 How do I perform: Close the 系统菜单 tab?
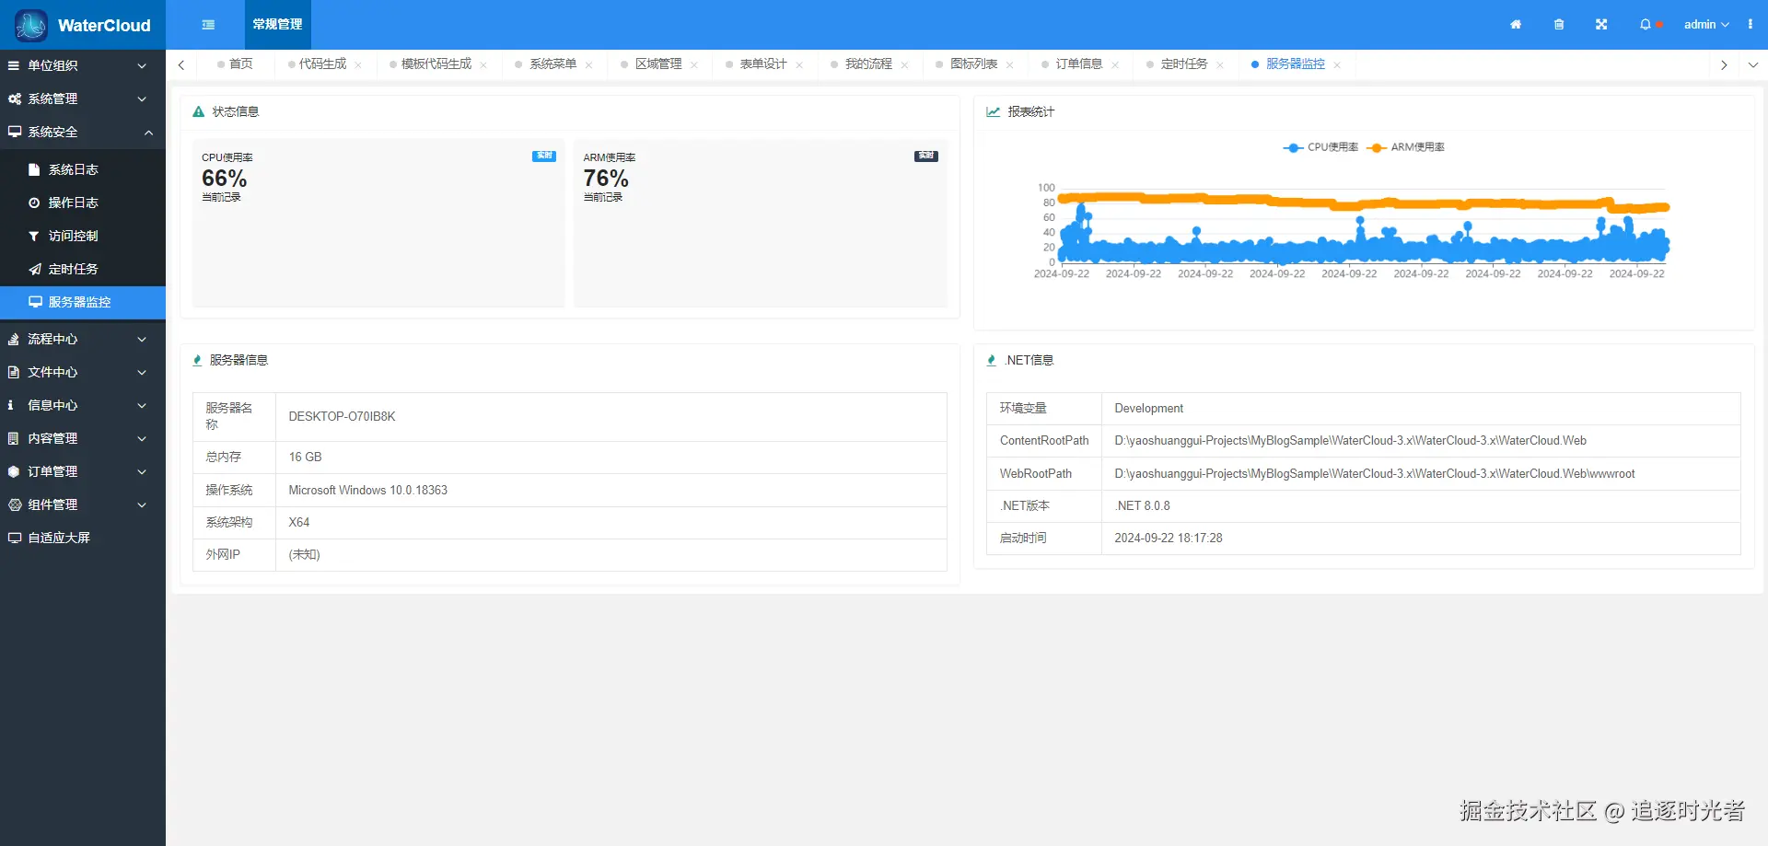[588, 65]
